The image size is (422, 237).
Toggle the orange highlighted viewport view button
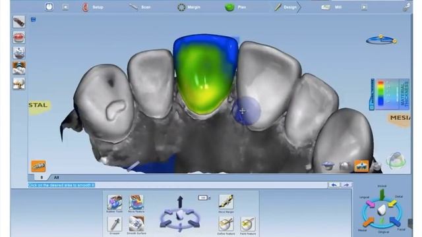(361, 166)
